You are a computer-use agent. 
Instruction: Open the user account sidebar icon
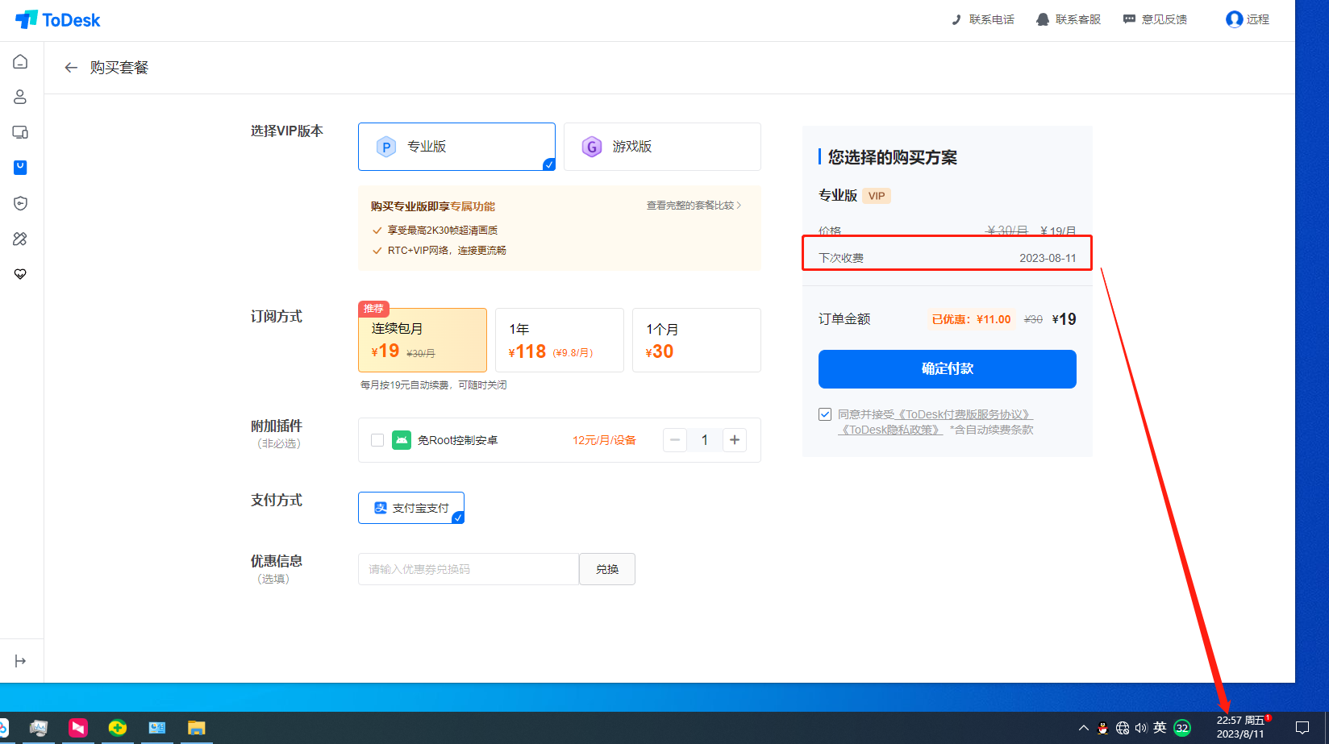click(20, 97)
